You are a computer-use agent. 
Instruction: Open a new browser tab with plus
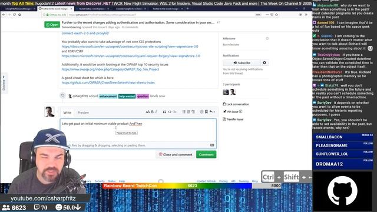pos(187,9)
